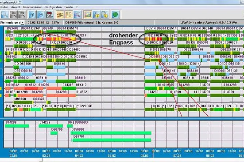Open the document info icon
This screenshot has height=162, width=244.
coord(105,15)
